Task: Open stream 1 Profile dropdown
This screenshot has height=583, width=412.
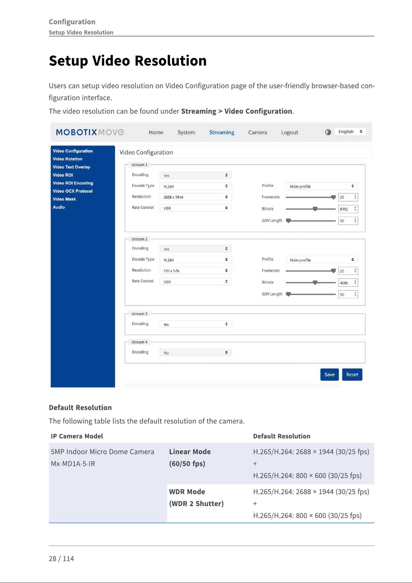Action: [322, 186]
